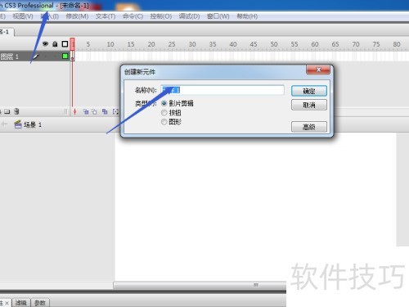409x307 pixels.
Task: Click the back arrow beside 场景 1
Action: coord(4,124)
